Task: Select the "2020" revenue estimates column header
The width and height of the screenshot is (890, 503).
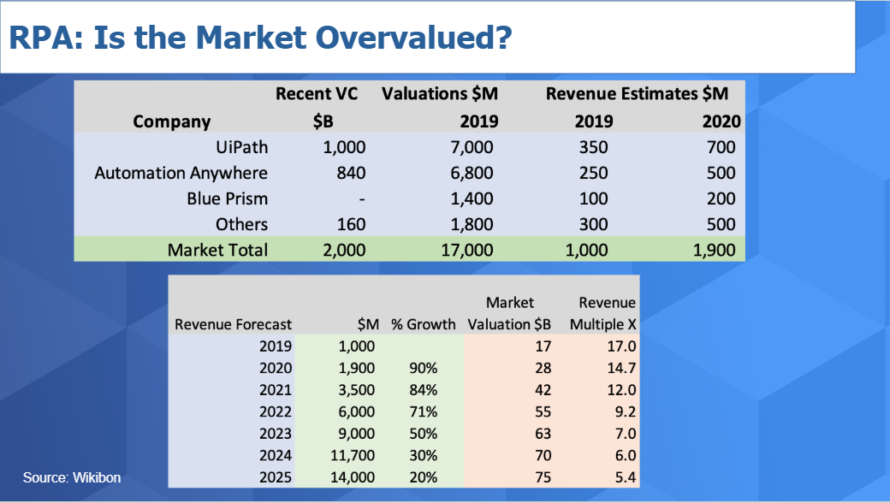Action: point(721,121)
